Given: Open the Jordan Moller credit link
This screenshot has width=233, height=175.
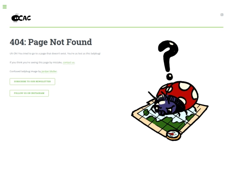Looking at the screenshot, I should (x=49, y=71).
